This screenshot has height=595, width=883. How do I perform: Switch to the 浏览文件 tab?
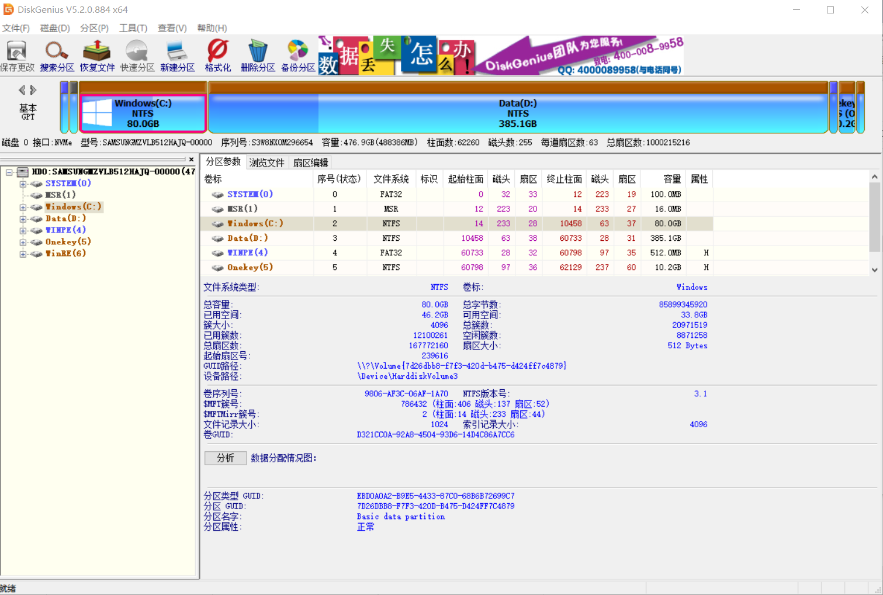pyautogui.click(x=266, y=162)
